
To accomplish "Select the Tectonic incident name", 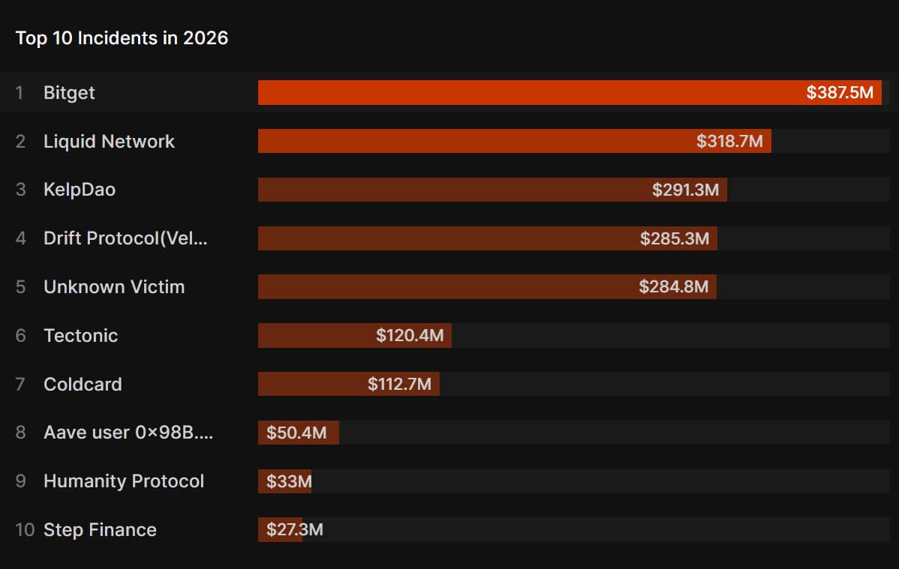I will [81, 335].
